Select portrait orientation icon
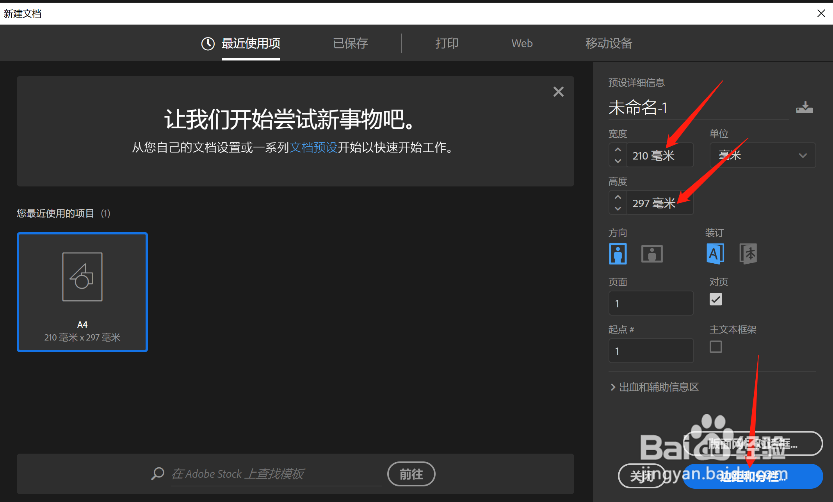833x502 pixels. point(618,254)
